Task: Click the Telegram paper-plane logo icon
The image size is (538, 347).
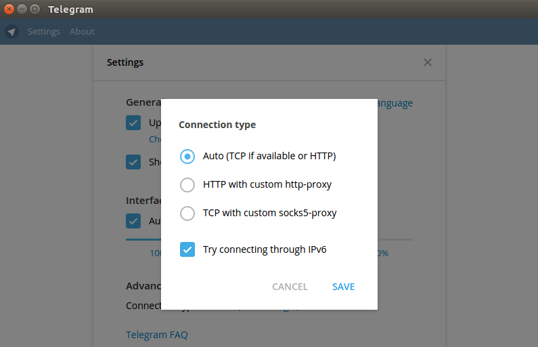Action: [12, 31]
